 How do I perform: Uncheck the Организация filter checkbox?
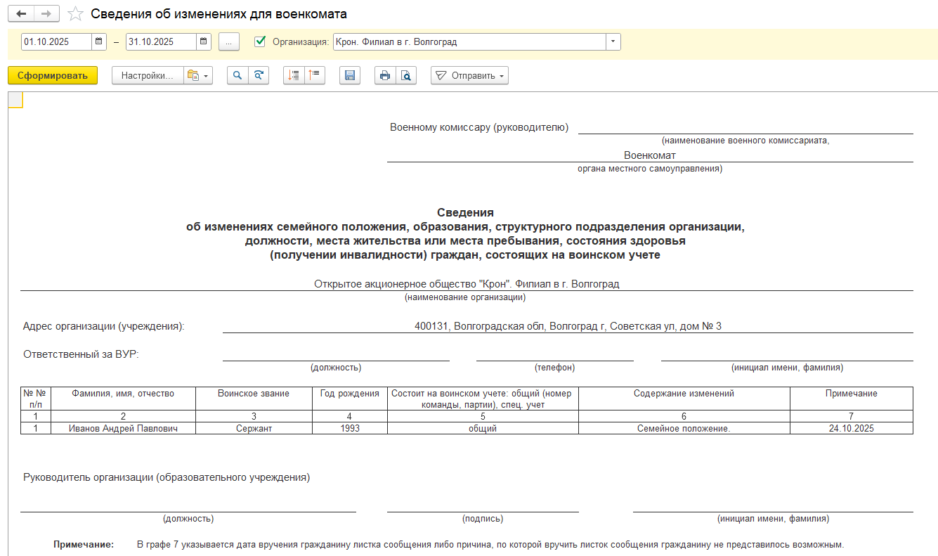pos(260,41)
